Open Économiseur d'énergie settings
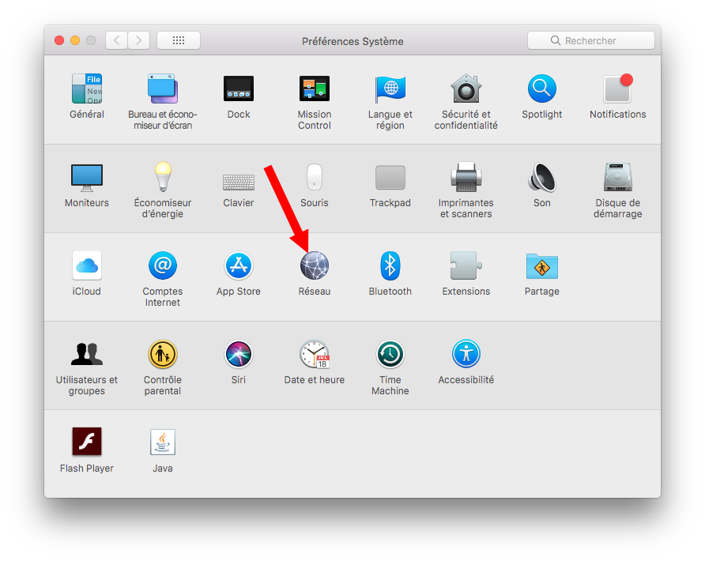Viewport: 705px width, 561px height. [x=163, y=176]
